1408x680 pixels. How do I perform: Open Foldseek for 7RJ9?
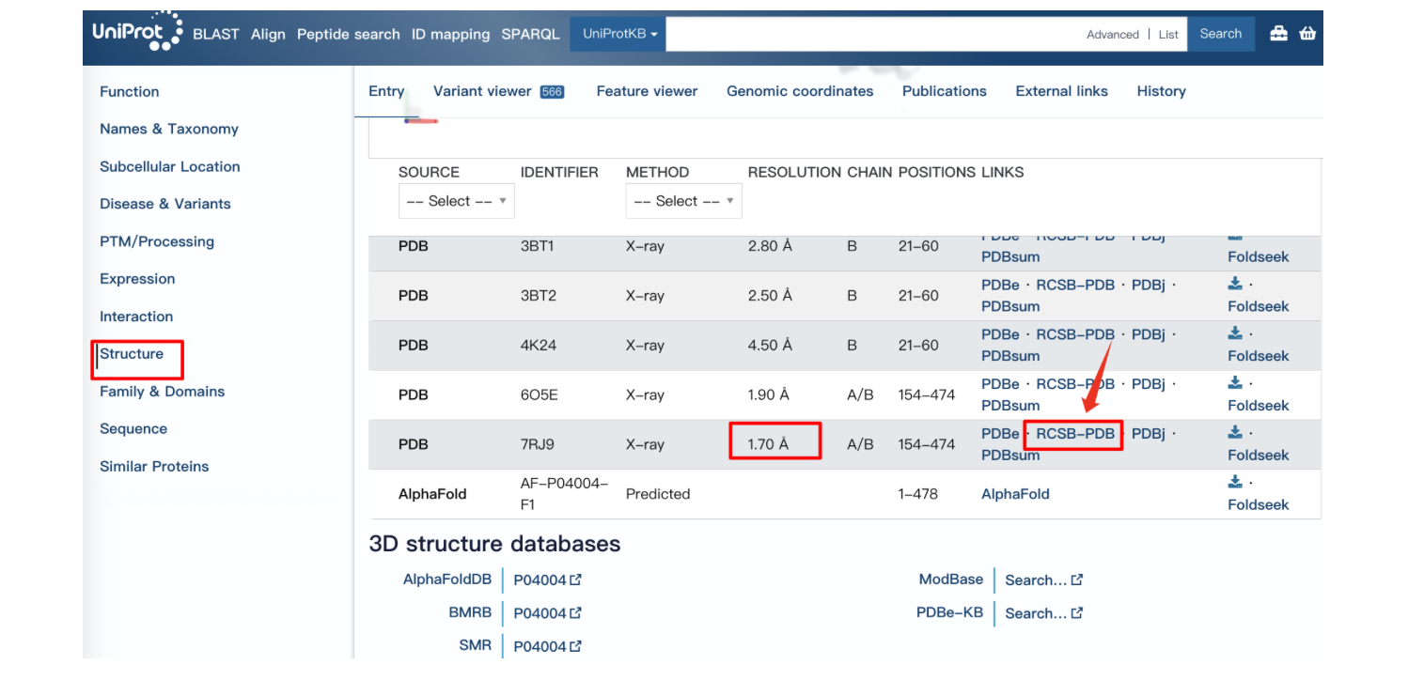click(x=1258, y=456)
